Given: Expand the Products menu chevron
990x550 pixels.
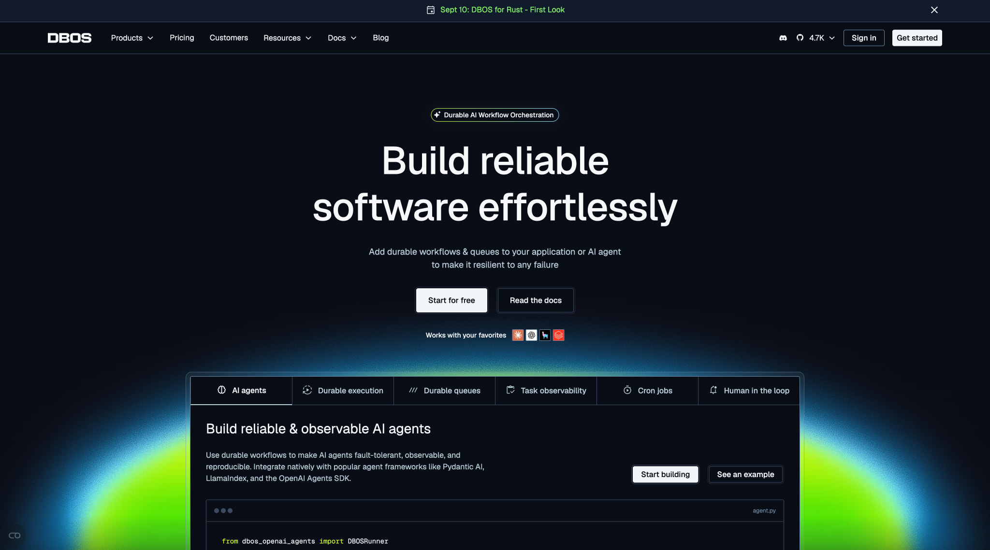Looking at the screenshot, I should tap(150, 38).
